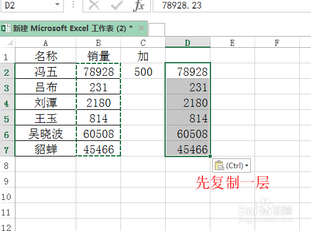Viewport: 311px width, 231px height.
Task: Click the formula bar expand dots handle
Action: pos(73,4)
